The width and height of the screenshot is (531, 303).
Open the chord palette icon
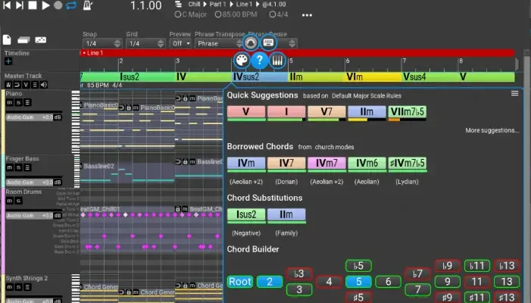(239, 61)
